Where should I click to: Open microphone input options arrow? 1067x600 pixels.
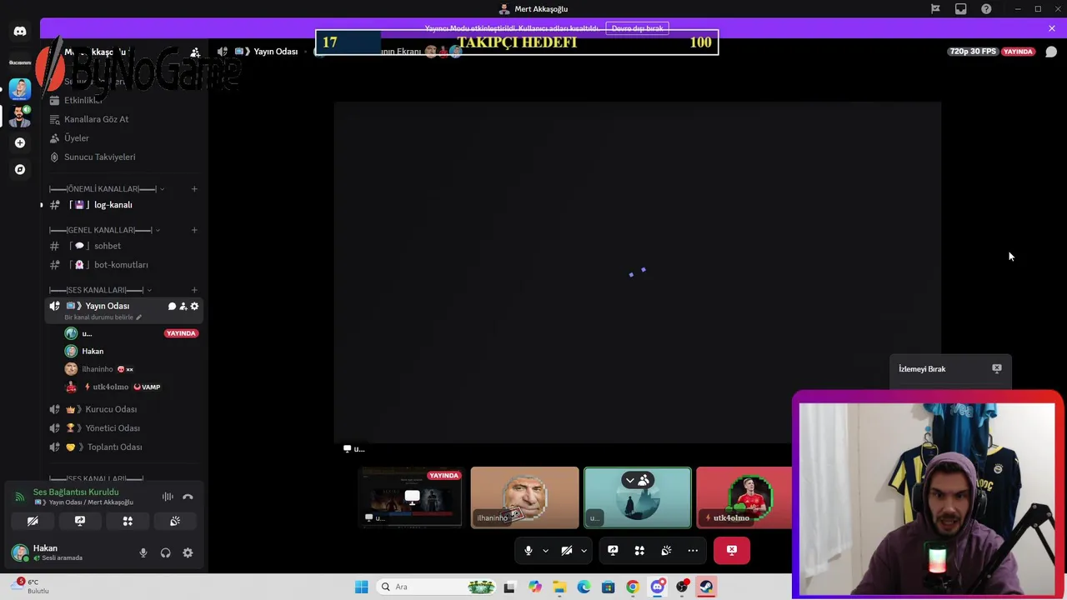[545, 550]
